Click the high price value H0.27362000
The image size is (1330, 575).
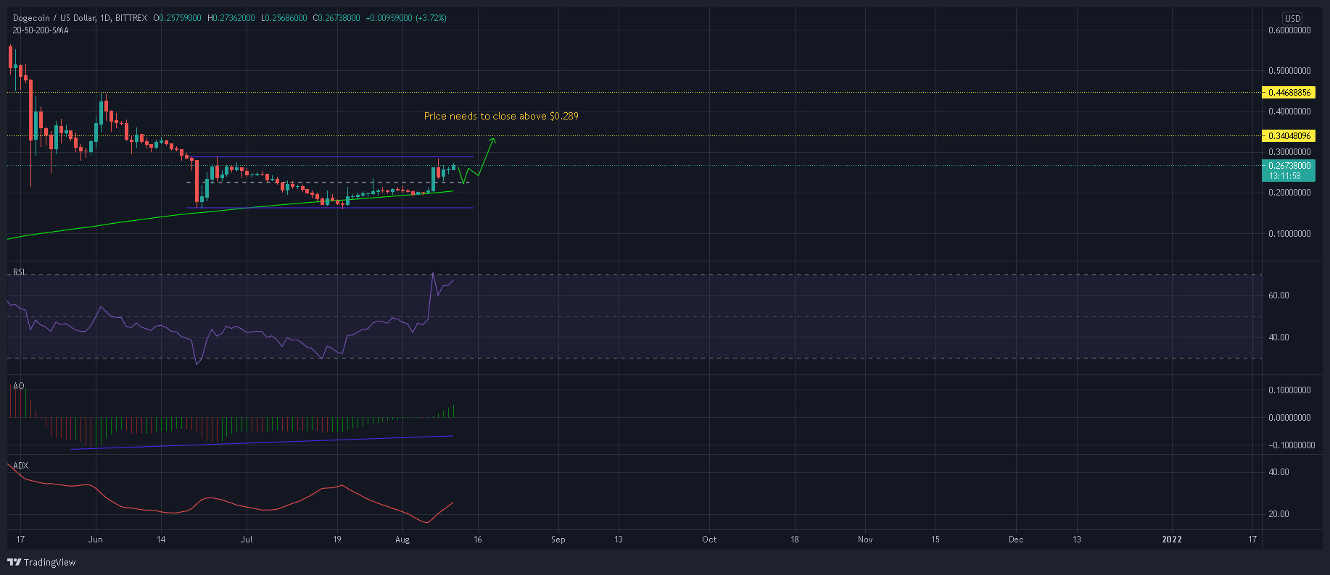coord(231,18)
